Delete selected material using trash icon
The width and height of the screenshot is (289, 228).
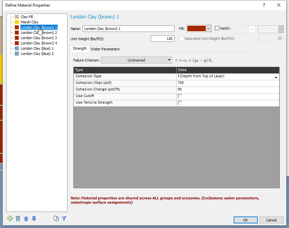18,218
